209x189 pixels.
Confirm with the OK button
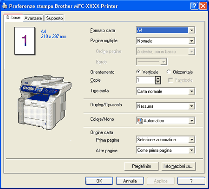click(x=99, y=181)
